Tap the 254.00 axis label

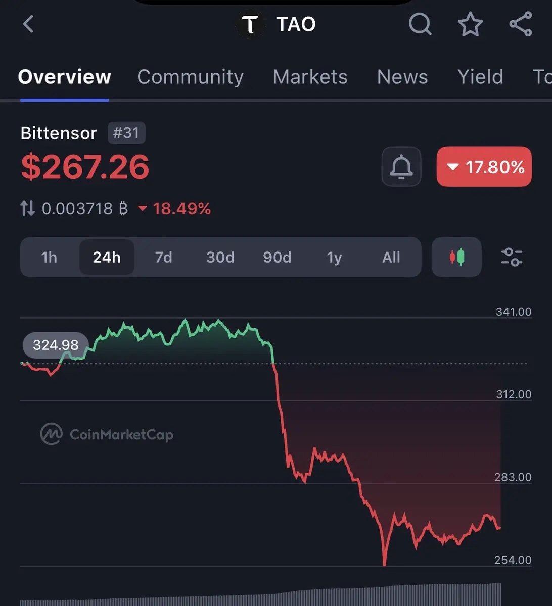[x=513, y=560]
